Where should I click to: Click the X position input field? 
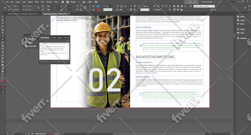17,6
